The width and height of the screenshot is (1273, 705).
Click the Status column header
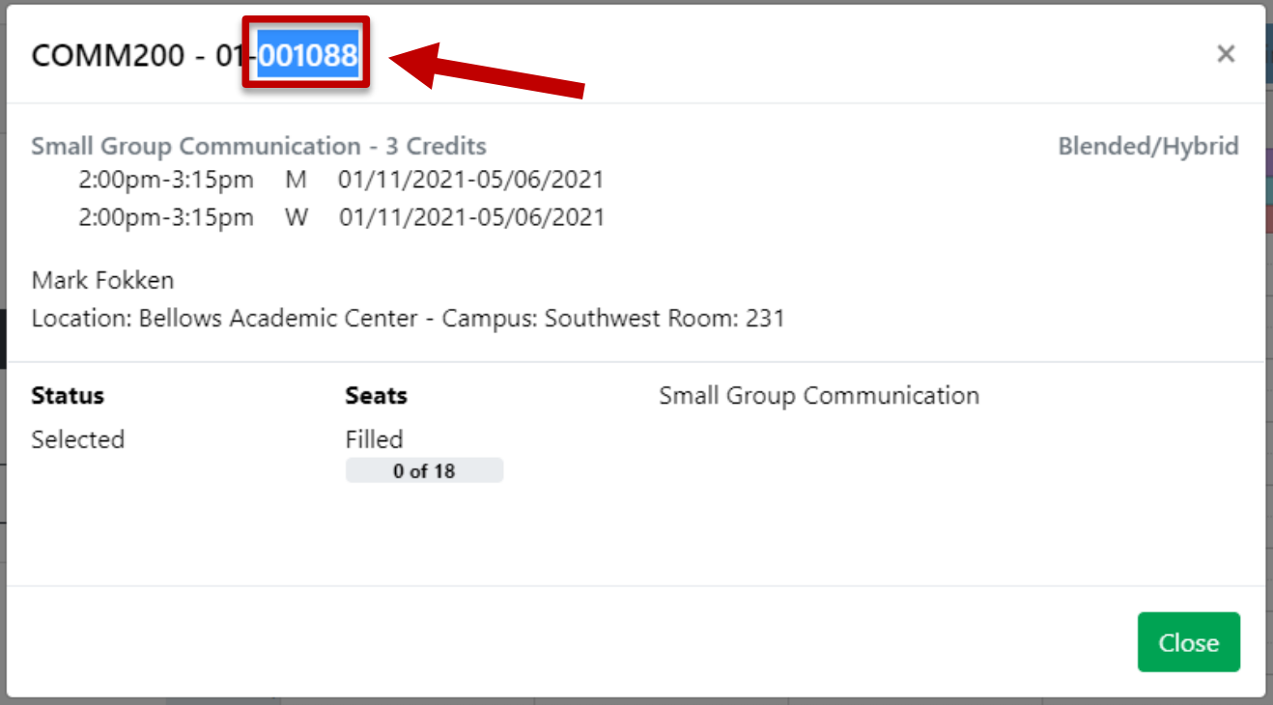coord(68,396)
